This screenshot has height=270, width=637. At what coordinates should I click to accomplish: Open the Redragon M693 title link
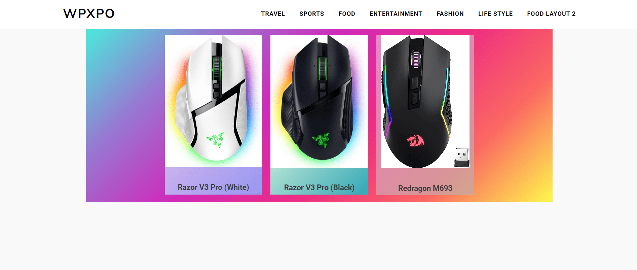(425, 188)
